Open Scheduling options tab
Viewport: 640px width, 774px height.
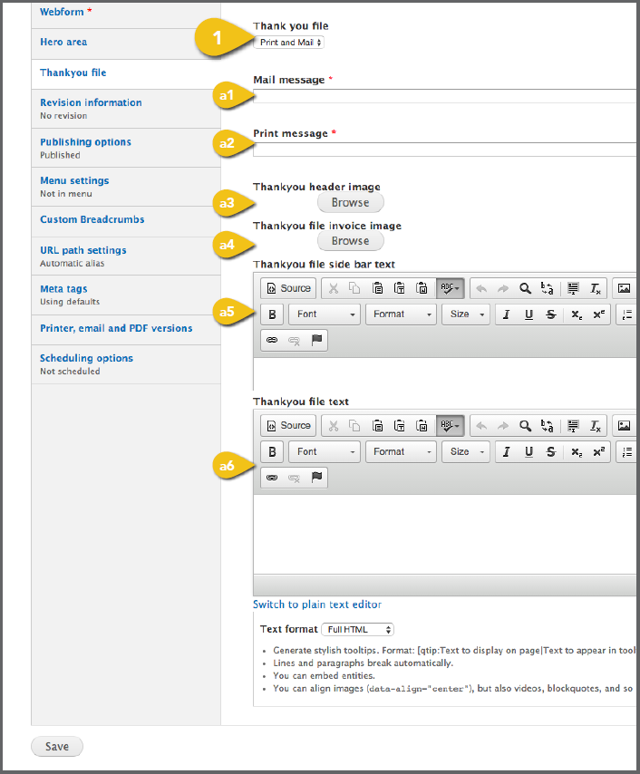126,364
